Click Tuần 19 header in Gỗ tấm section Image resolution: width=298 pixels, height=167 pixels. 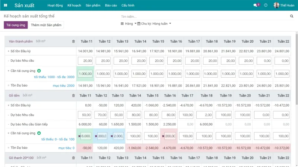pos(226,96)
